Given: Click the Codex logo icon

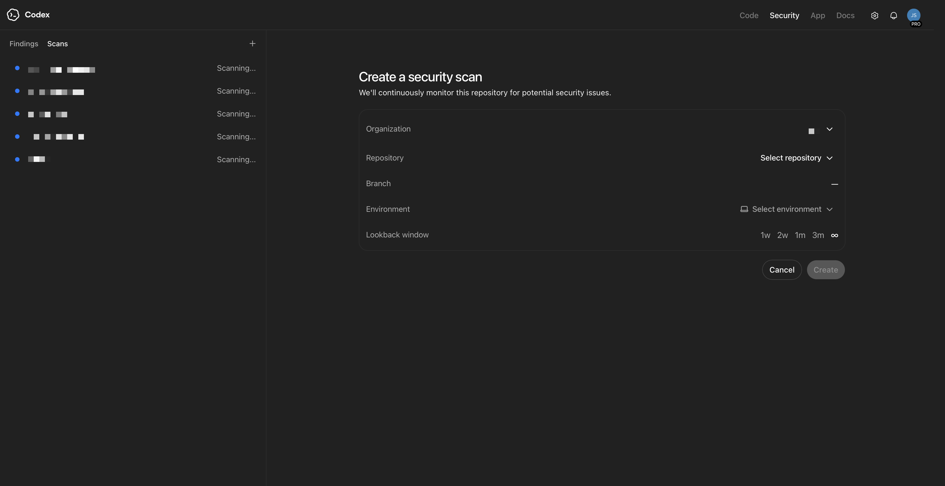Looking at the screenshot, I should point(14,15).
